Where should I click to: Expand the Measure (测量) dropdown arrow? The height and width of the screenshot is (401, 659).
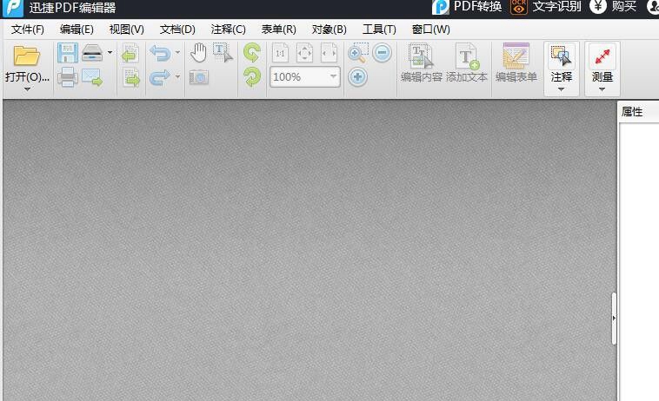pos(602,89)
